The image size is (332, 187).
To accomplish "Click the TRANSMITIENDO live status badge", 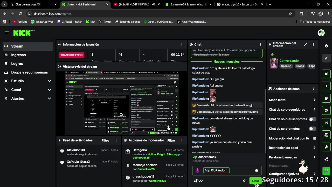I will 72,55.
